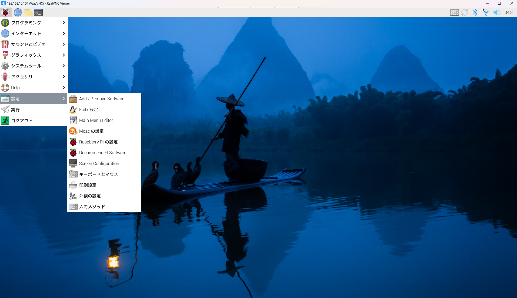Click the update/refresh tray icon
The width and height of the screenshot is (517, 298).
pyautogui.click(x=465, y=12)
